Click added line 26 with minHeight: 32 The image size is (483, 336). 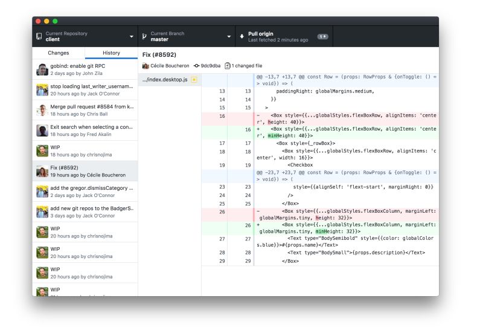321,228
